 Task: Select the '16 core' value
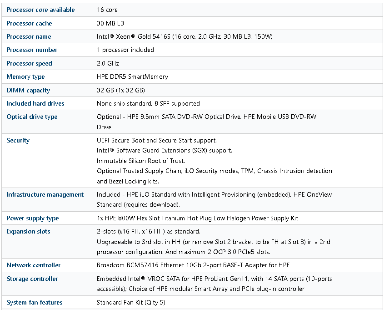107,10
